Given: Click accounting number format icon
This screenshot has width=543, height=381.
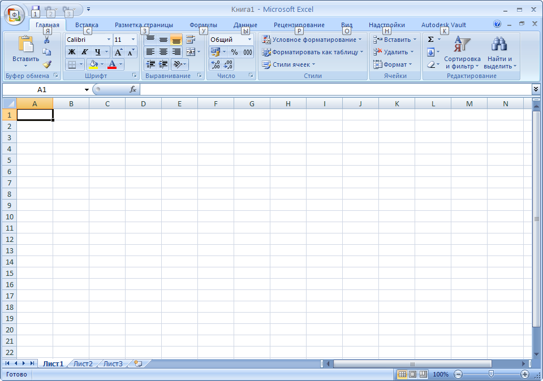Looking at the screenshot, I should point(215,52).
